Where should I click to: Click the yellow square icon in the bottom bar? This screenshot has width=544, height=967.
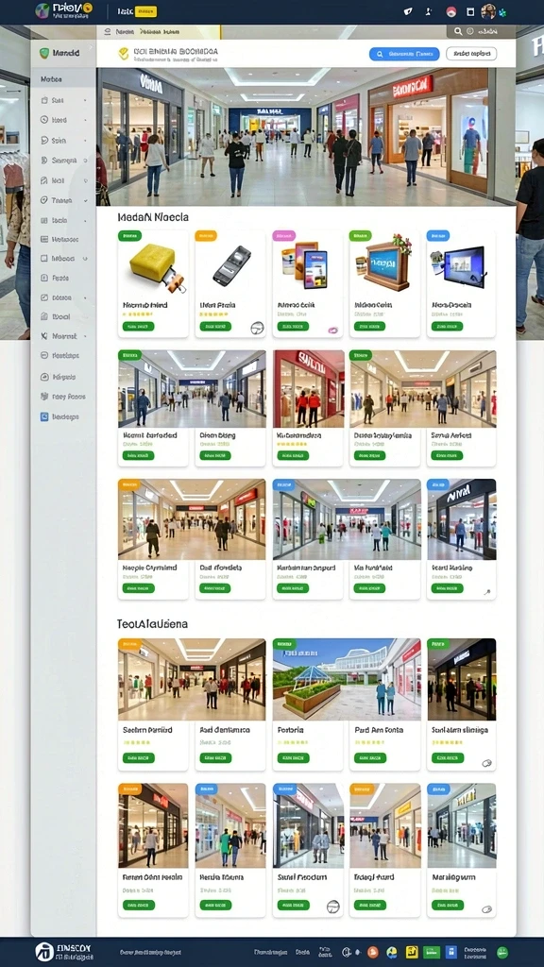tap(412, 952)
